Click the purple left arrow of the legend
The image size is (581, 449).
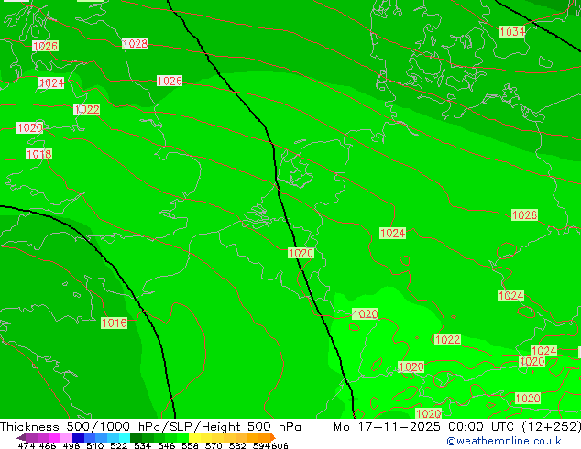tap(20, 437)
